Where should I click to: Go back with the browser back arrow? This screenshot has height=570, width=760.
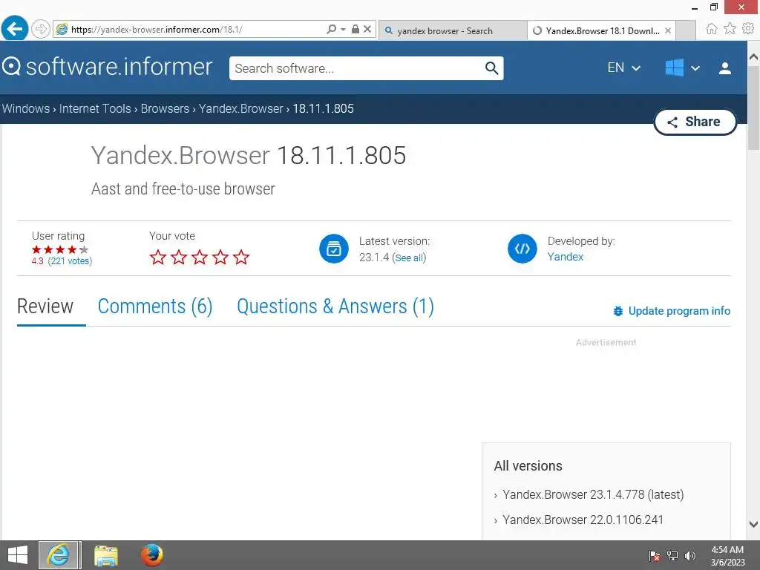[x=15, y=29]
